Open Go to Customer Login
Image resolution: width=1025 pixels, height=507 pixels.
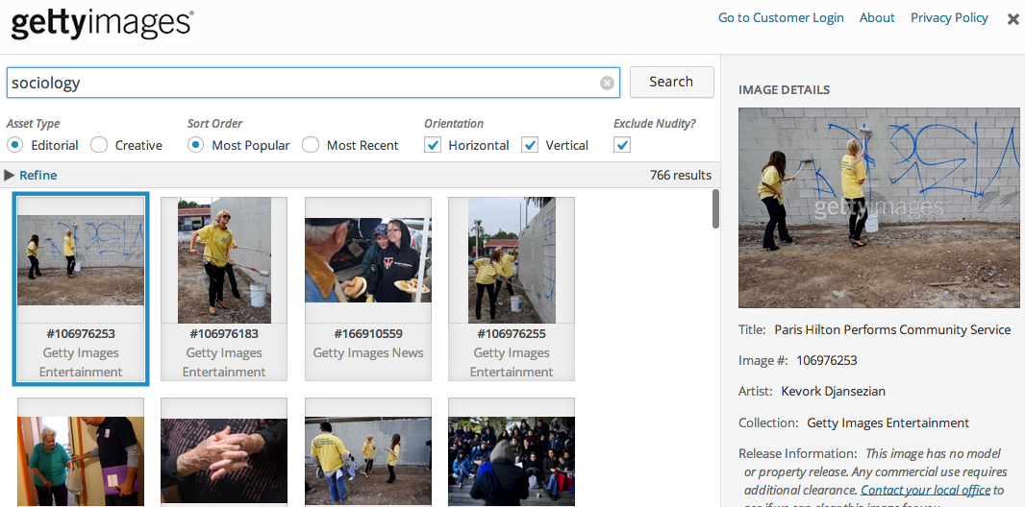coord(781,17)
